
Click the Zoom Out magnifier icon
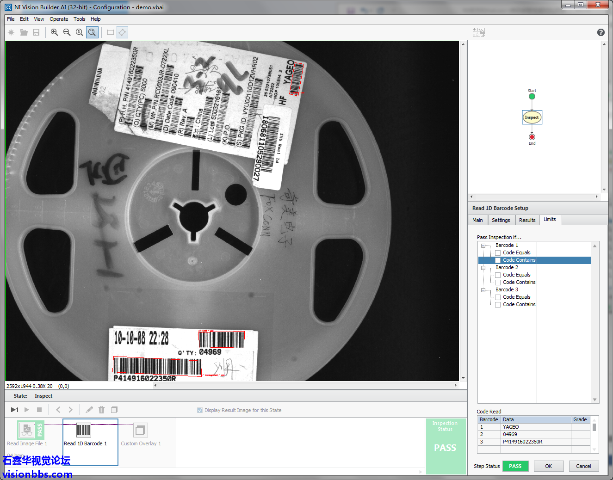67,32
